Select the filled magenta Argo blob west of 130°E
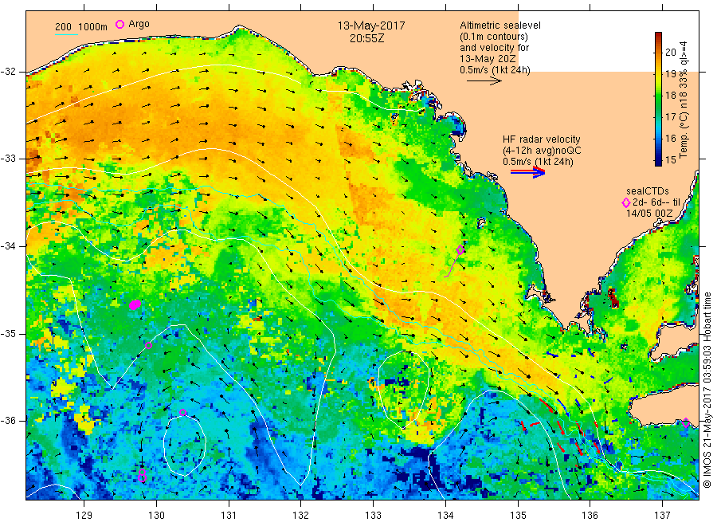The width and height of the screenshot is (717, 526). pos(135,304)
